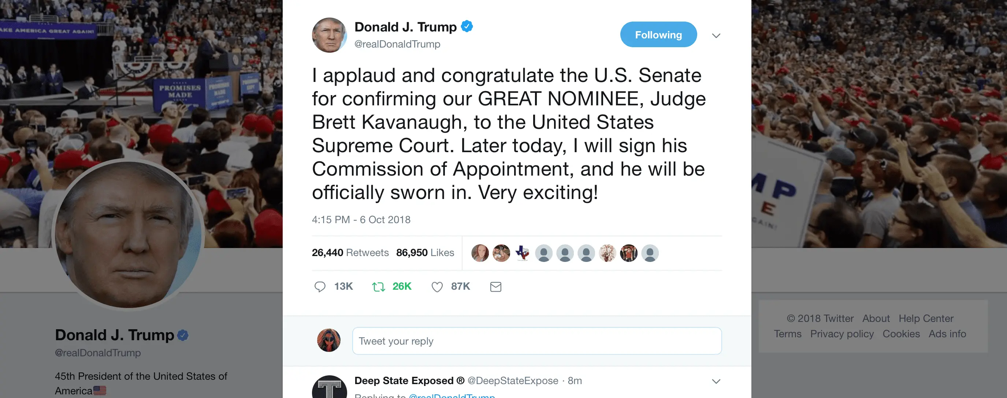Click the verified badge beside the tweet author

[467, 27]
